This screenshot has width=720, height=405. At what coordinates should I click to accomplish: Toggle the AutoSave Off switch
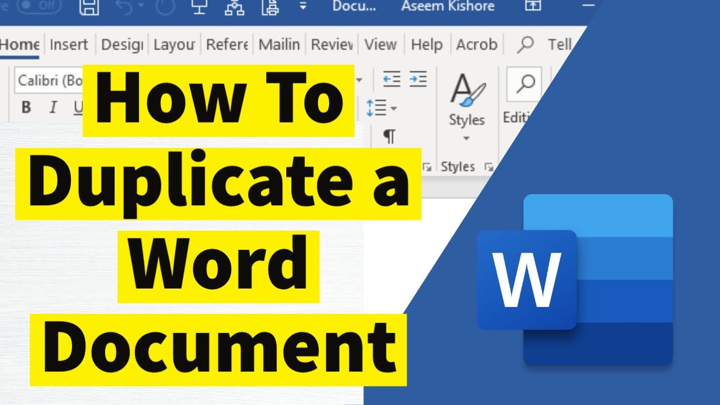(39, 6)
